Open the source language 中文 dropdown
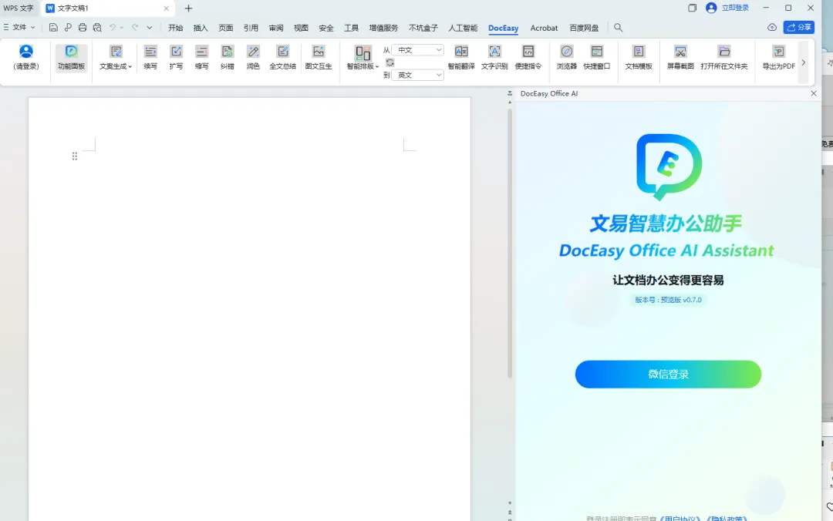This screenshot has width=833, height=521. tap(417, 50)
